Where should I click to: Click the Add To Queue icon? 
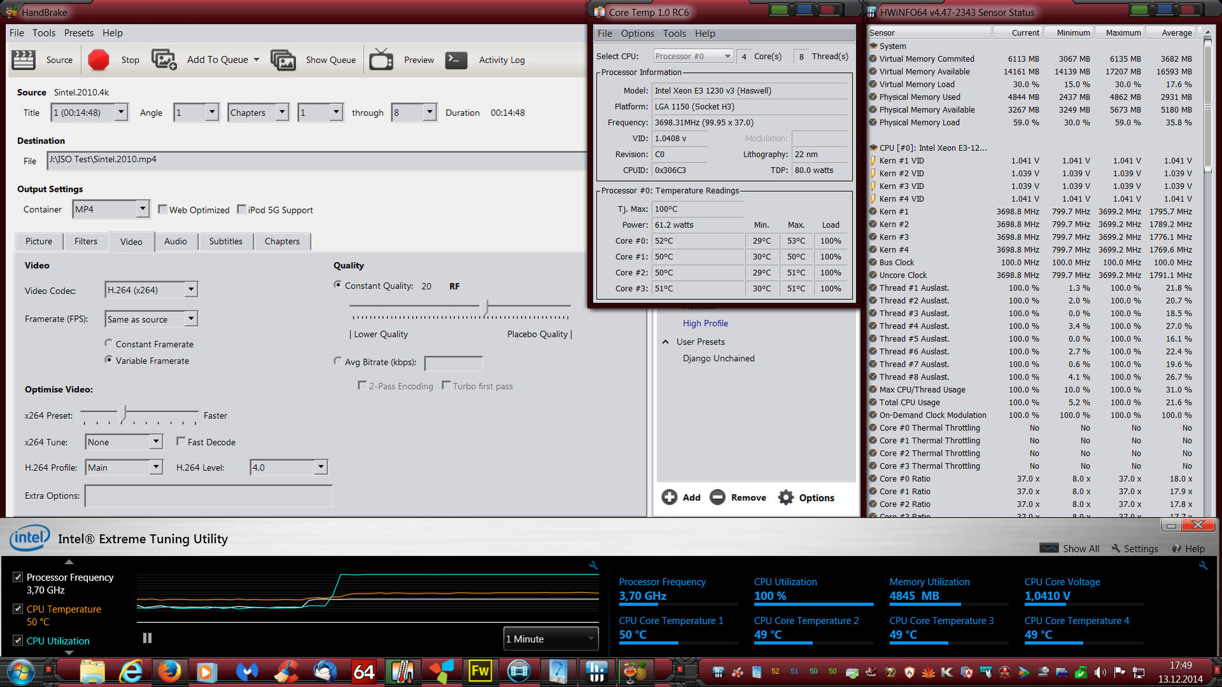point(164,60)
